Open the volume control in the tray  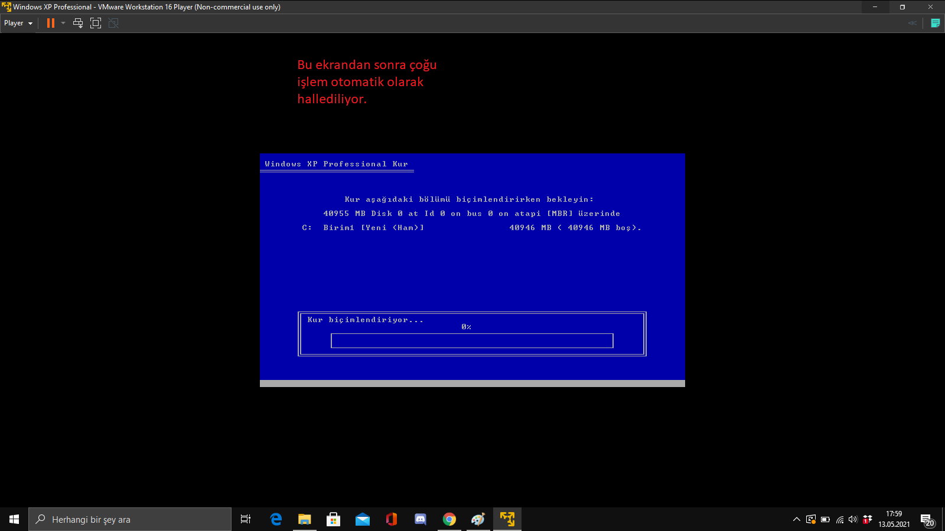tap(853, 519)
